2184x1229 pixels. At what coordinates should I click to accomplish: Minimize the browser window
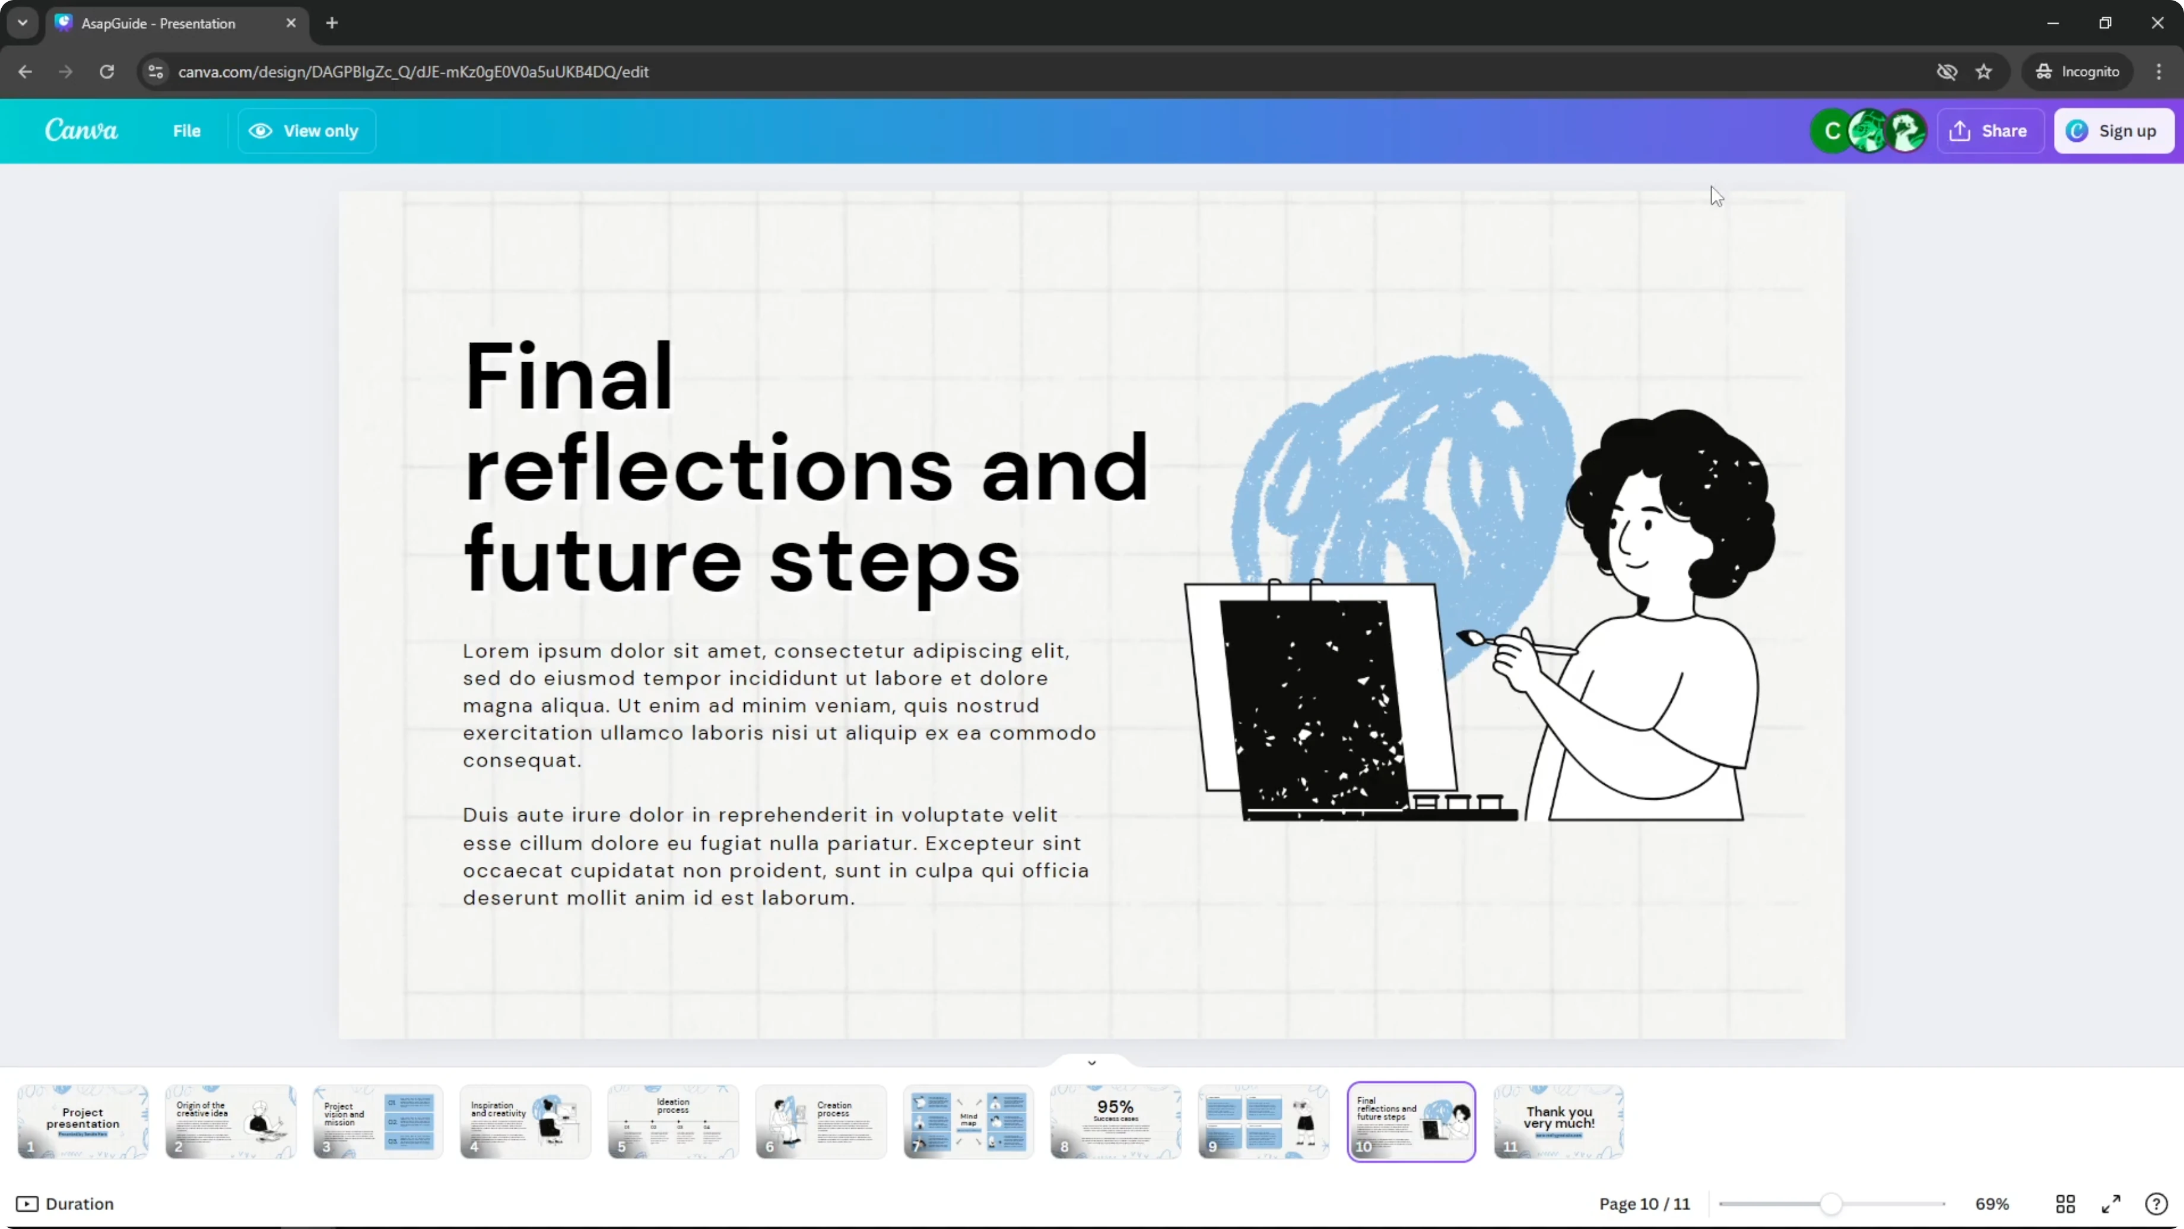click(2053, 23)
